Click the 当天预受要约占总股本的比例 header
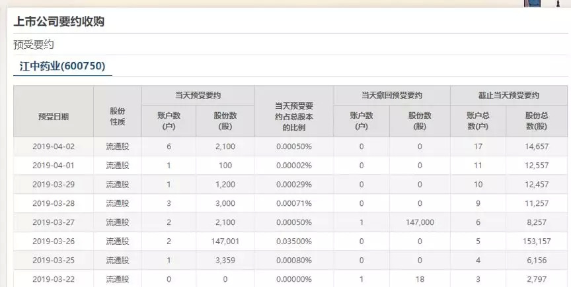The image size is (571, 287). tap(294, 117)
